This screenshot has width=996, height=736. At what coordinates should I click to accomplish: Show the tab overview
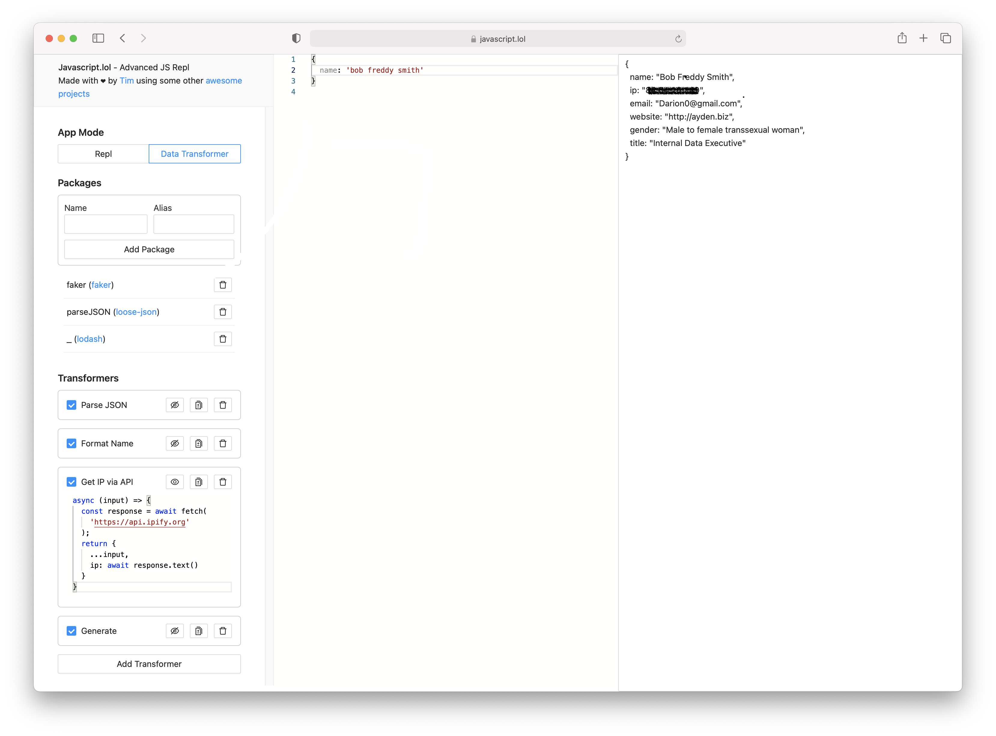click(x=945, y=38)
